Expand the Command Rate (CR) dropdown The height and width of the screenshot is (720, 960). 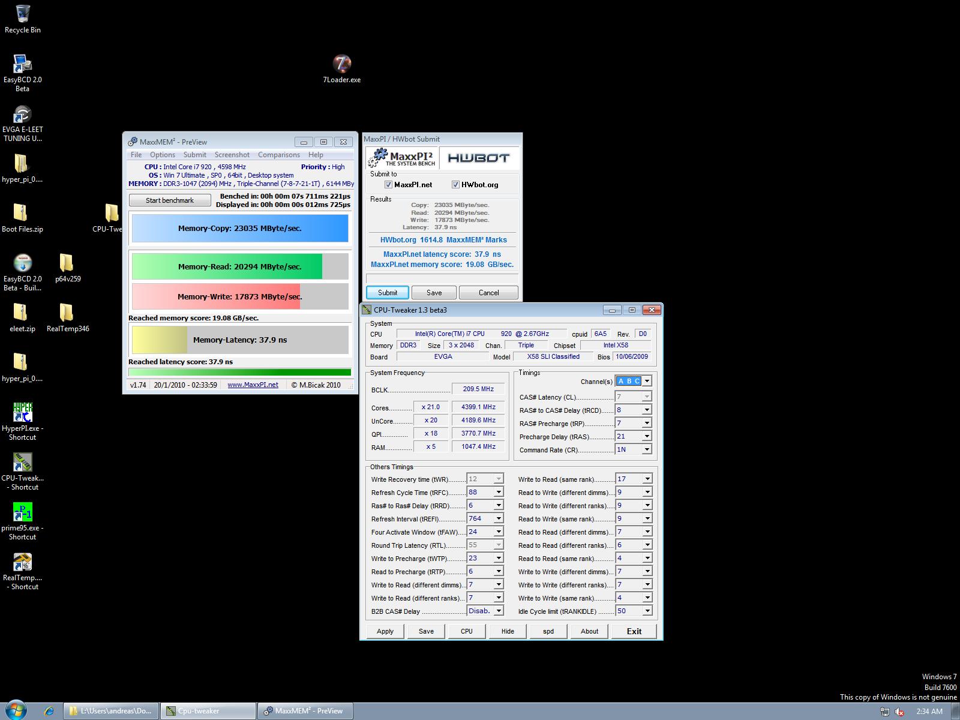(x=647, y=449)
